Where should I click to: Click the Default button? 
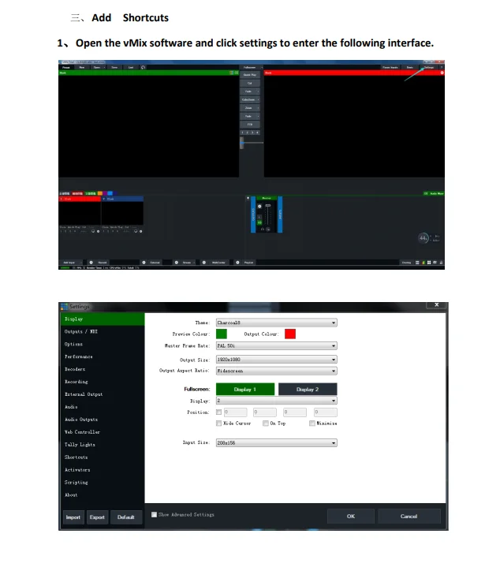[126, 517]
